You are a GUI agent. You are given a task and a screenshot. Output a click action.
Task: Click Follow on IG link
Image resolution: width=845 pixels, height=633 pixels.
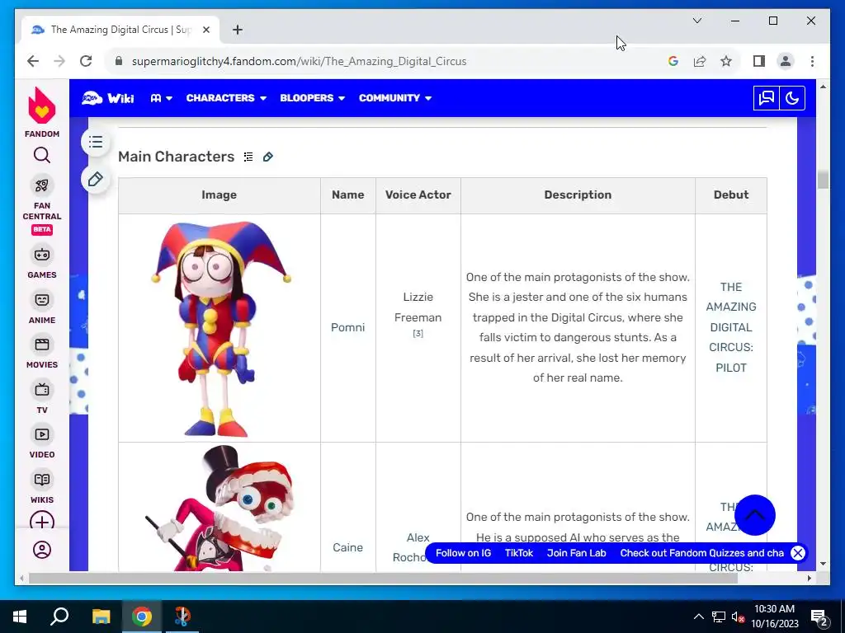464,553
